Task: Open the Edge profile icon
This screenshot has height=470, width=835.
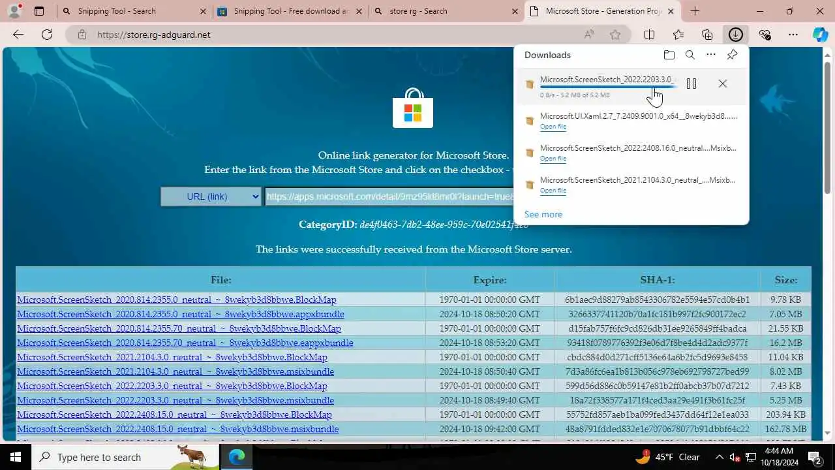Action: (14, 11)
